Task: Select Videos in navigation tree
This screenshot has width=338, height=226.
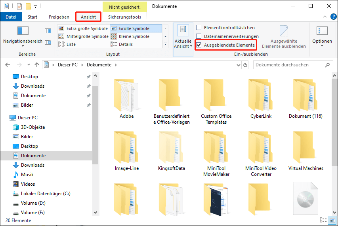Action: 24,184
